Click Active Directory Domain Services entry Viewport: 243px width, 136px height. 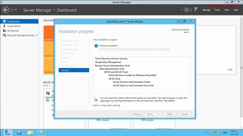pyautogui.click(x=111, y=59)
